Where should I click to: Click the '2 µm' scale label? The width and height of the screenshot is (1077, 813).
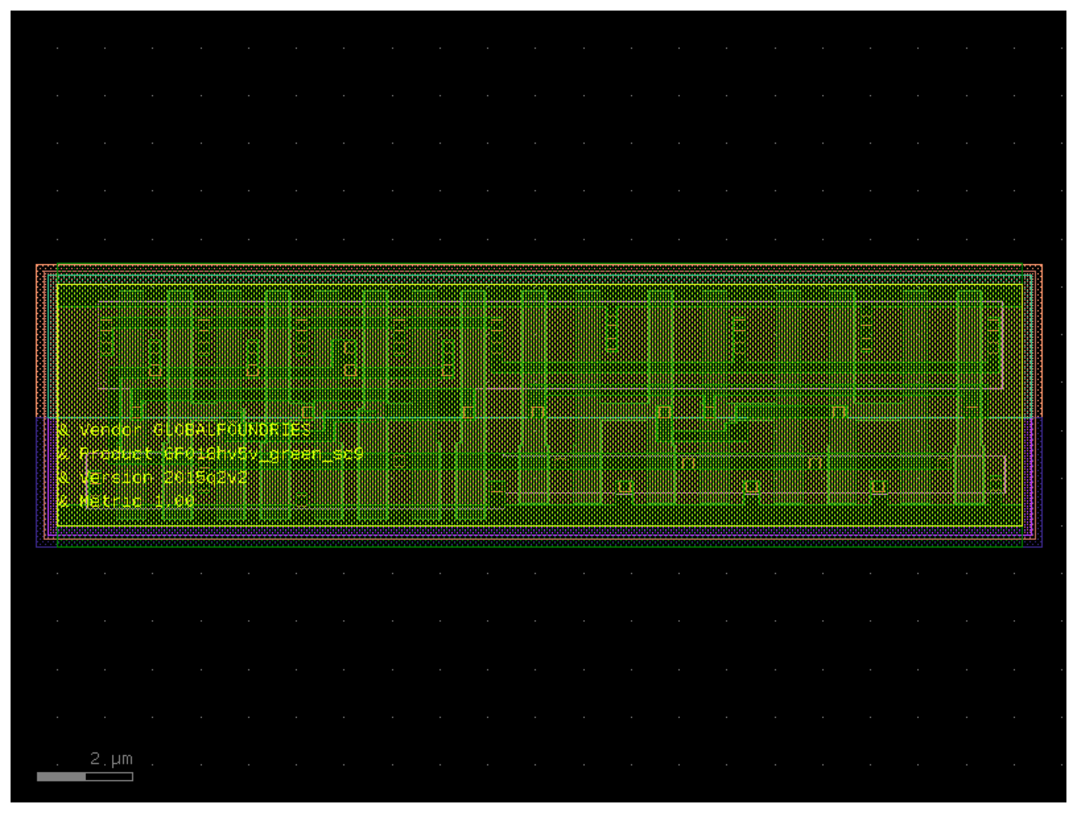coord(111,759)
